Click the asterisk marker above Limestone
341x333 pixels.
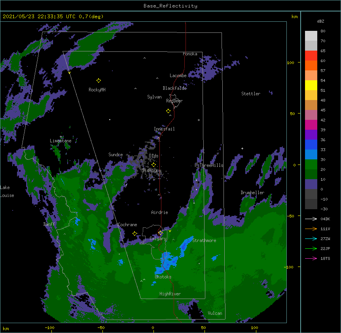[61, 137]
